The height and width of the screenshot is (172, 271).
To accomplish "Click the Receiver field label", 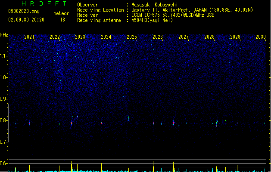I will [x=87, y=15].
